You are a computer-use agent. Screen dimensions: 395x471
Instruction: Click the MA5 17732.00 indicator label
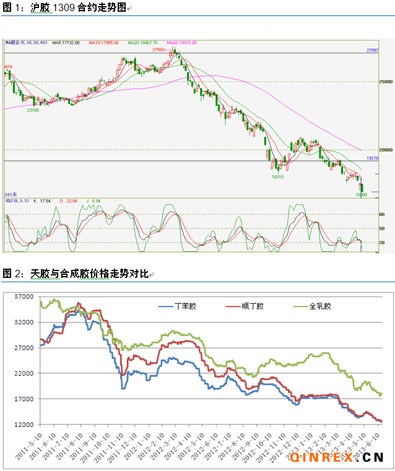coord(66,43)
